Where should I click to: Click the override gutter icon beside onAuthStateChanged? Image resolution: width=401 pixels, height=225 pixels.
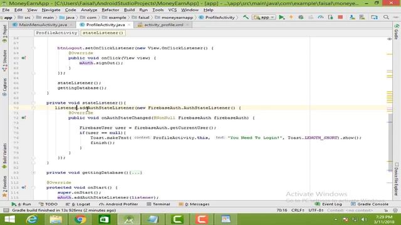point(24,117)
